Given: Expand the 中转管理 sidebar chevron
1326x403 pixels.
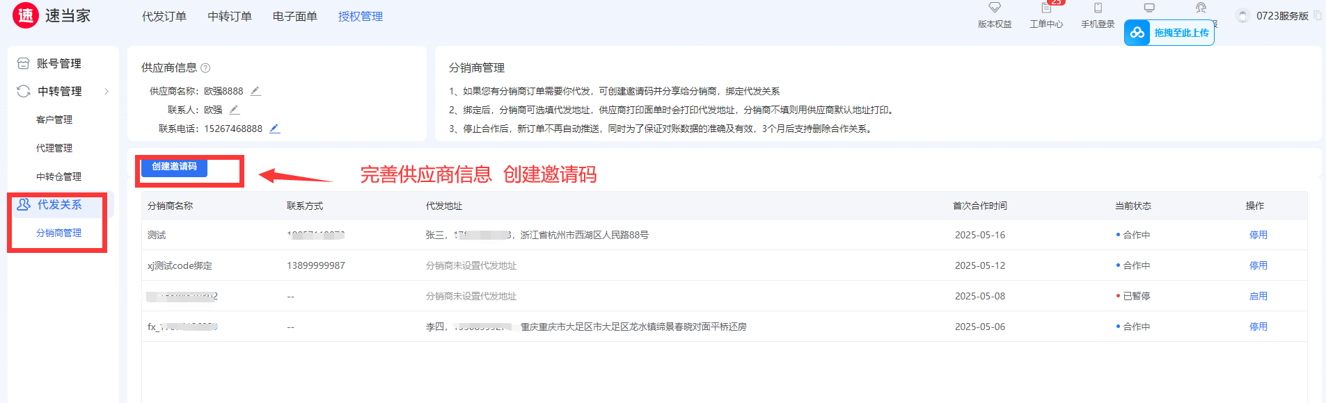Looking at the screenshot, I should point(106,92).
